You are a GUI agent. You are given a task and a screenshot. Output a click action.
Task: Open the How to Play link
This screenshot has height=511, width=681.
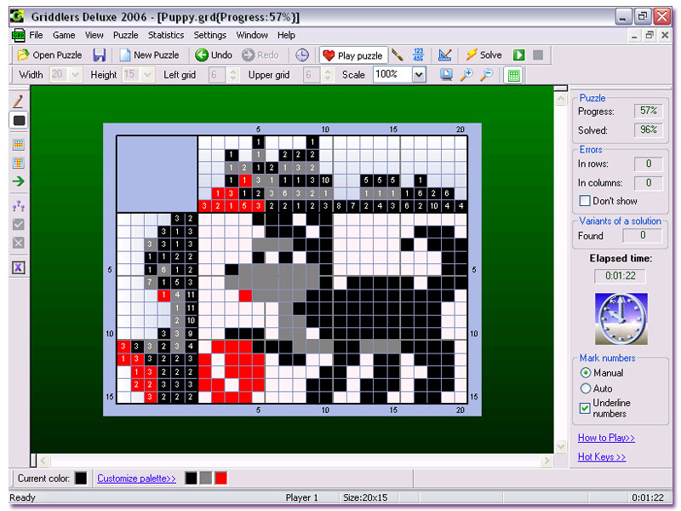606,438
